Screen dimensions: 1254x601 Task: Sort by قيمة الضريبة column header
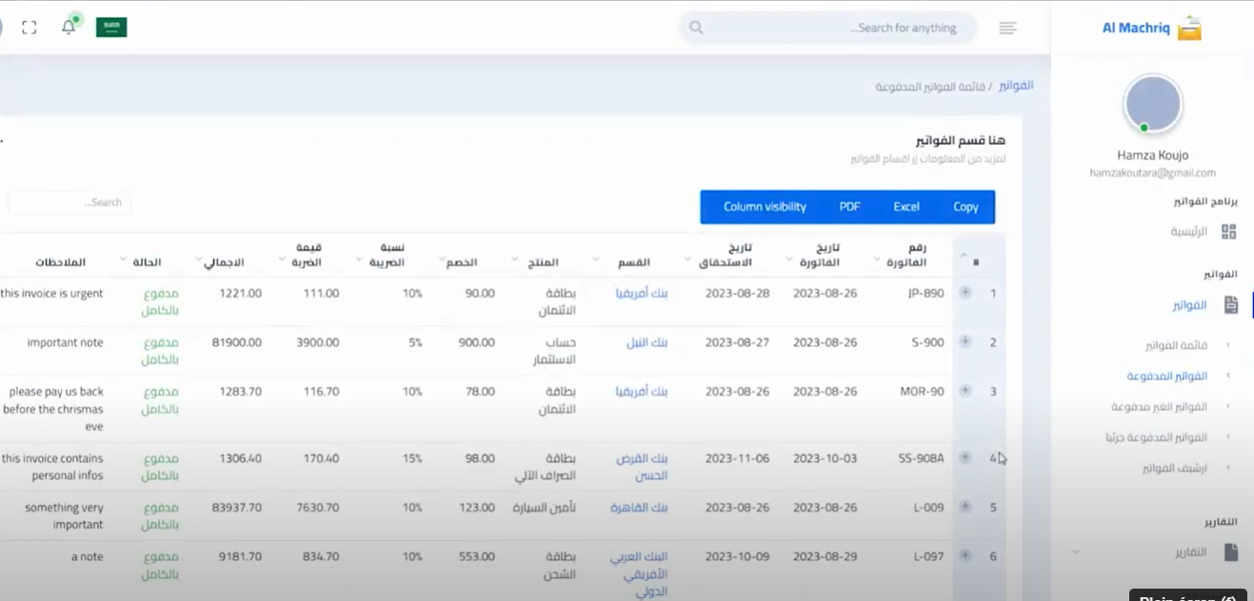[307, 255]
